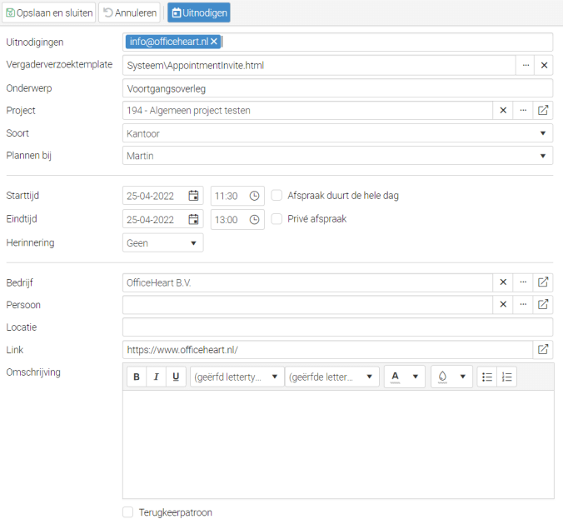
Task: Browse for Vergaderverzoektemplate file
Action: point(526,65)
